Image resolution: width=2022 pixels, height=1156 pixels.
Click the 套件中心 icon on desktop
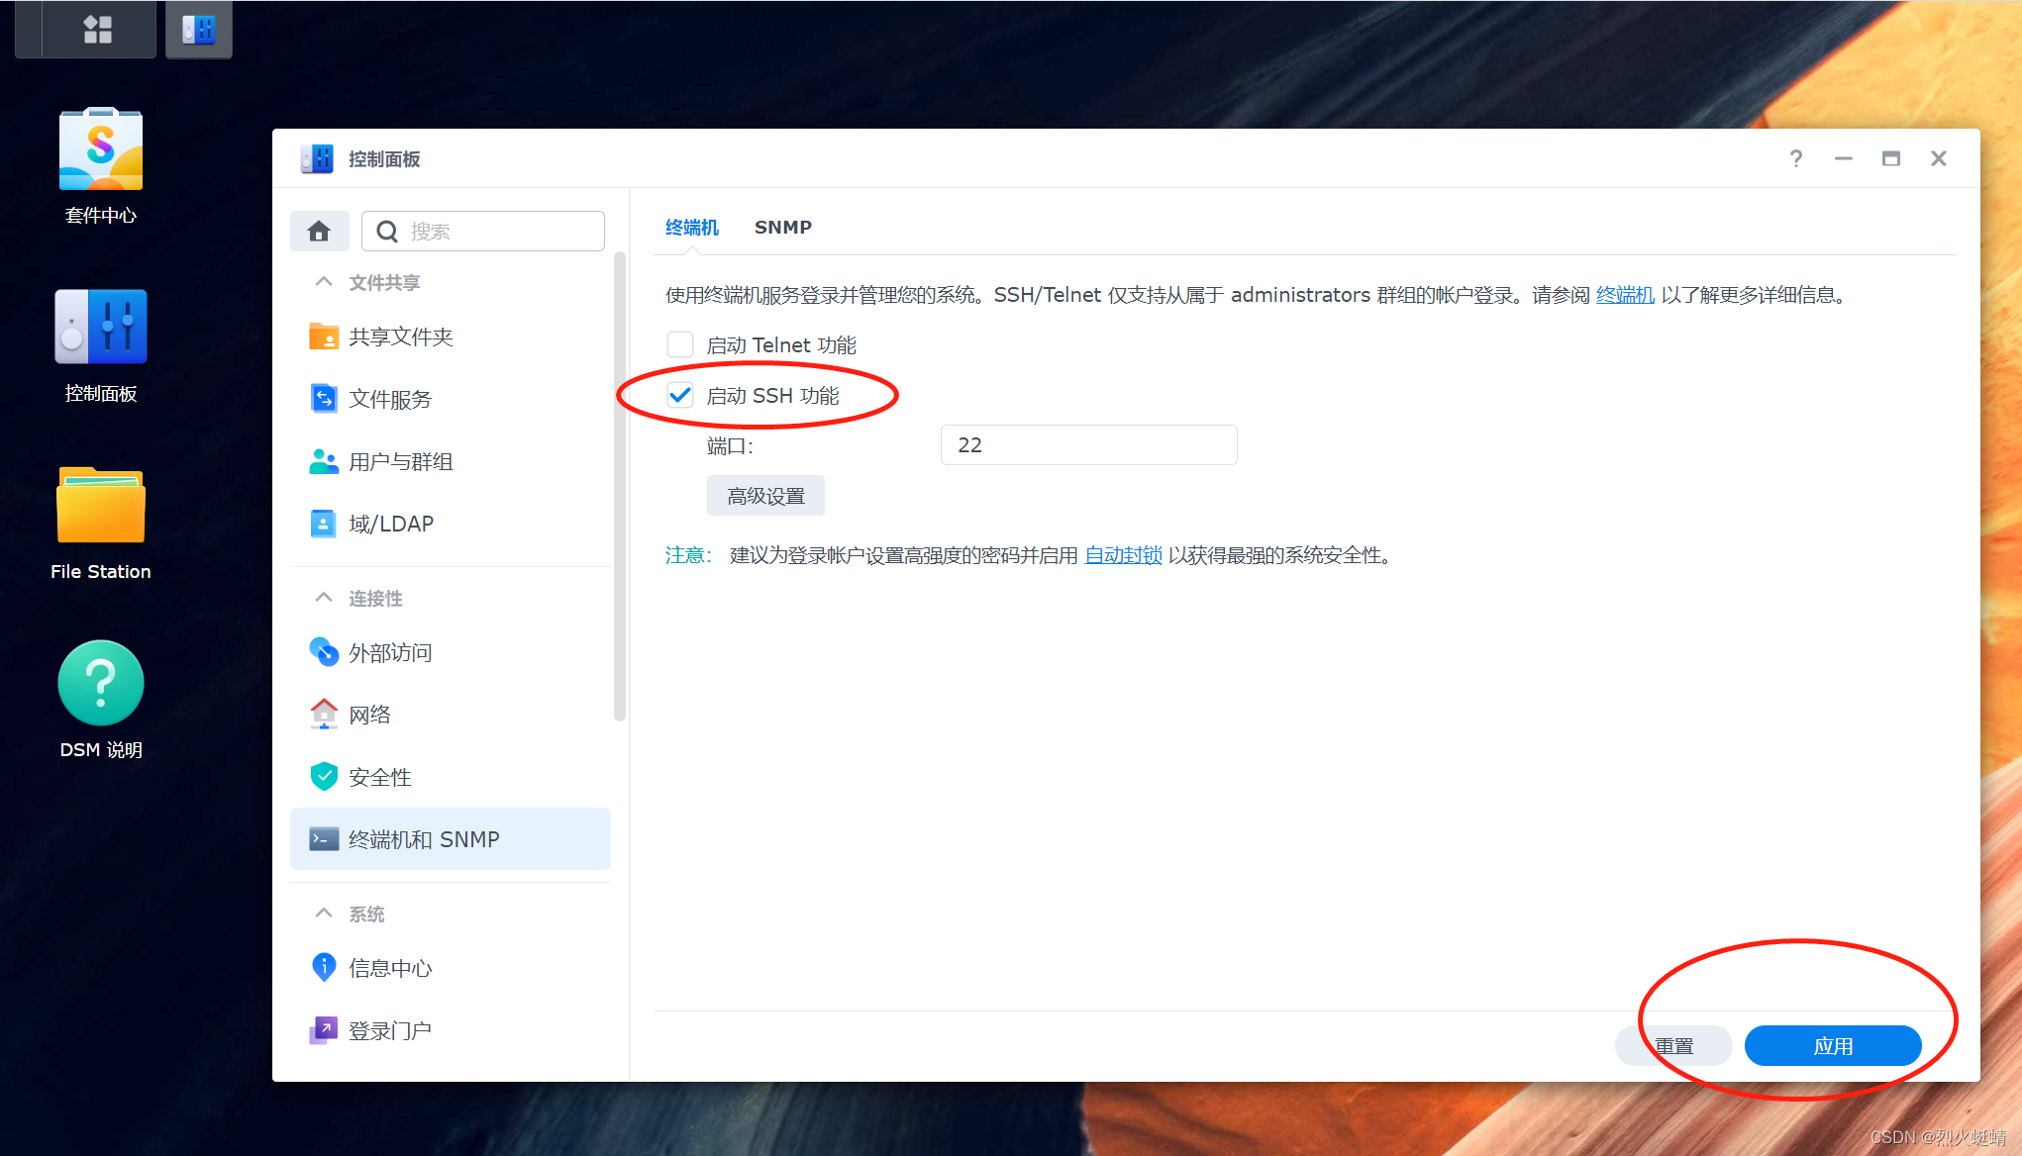[x=101, y=152]
